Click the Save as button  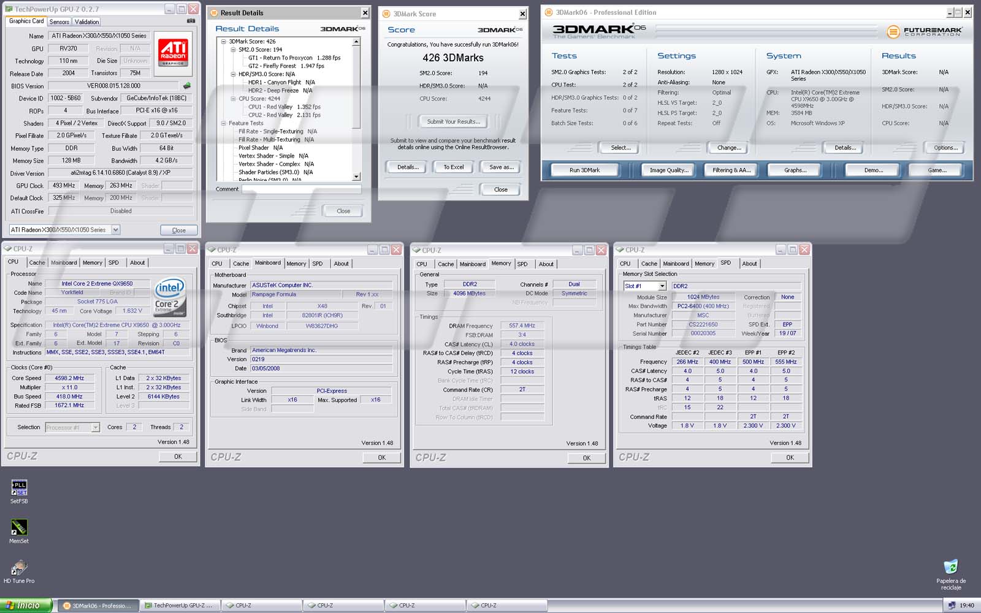pyautogui.click(x=501, y=167)
